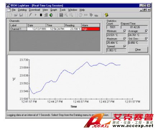The height and width of the screenshot is (130, 156).
Task: Open the Datalog menu
Action: (x=22, y=10)
